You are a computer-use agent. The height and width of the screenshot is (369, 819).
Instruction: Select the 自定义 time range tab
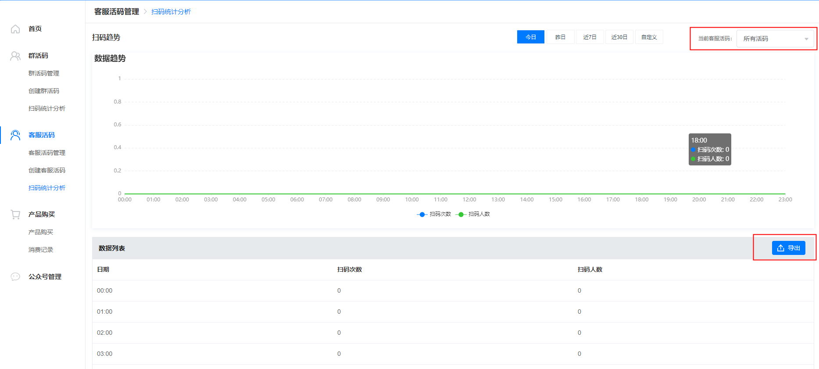click(x=649, y=37)
